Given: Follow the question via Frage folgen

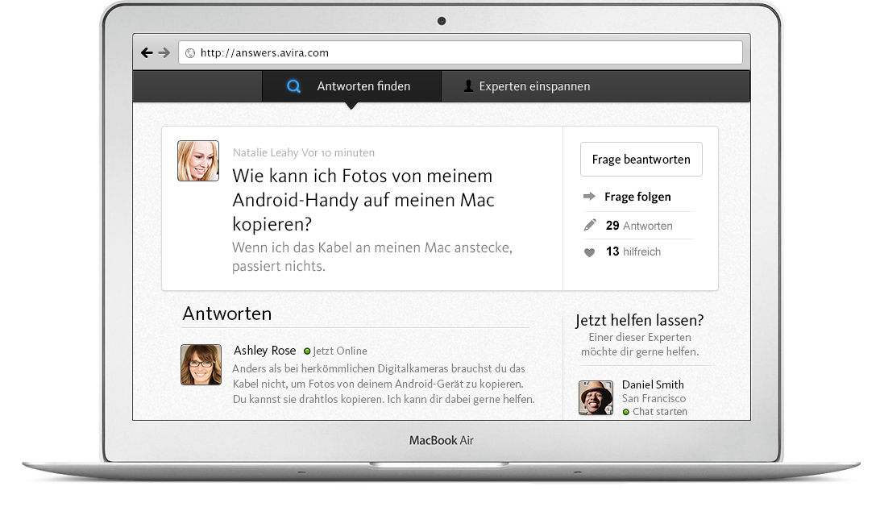Looking at the screenshot, I should 637,197.
